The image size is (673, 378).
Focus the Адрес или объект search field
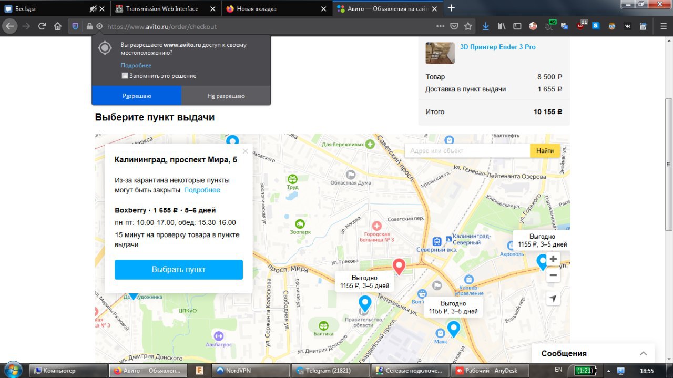pos(467,151)
